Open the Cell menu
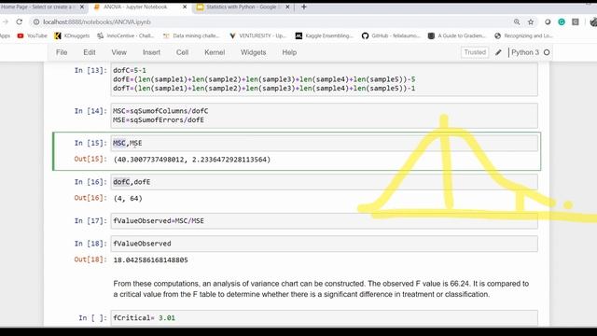This screenshot has height=336, width=597. click(x=183, y=52)
